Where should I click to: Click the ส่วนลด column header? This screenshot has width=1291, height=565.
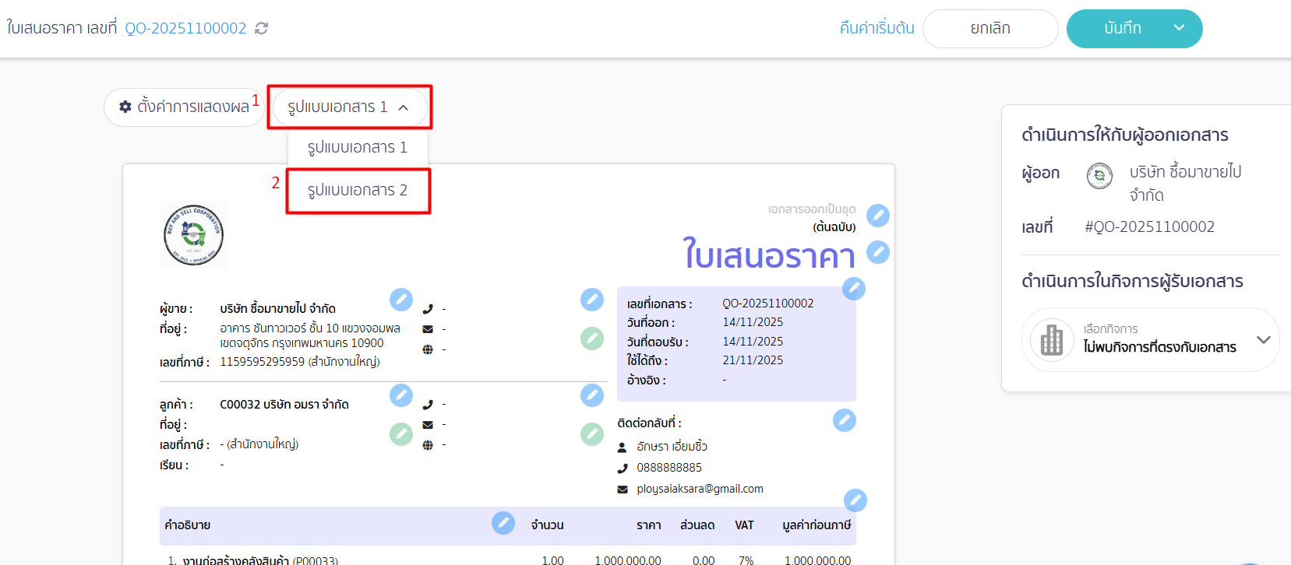[x=697, y=525]
